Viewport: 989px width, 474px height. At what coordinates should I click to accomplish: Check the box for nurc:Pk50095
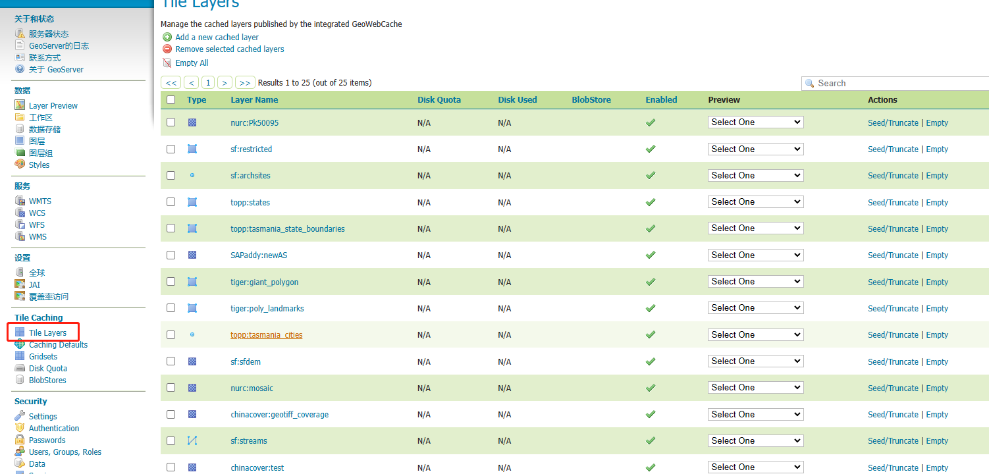(x=171, y=122)
